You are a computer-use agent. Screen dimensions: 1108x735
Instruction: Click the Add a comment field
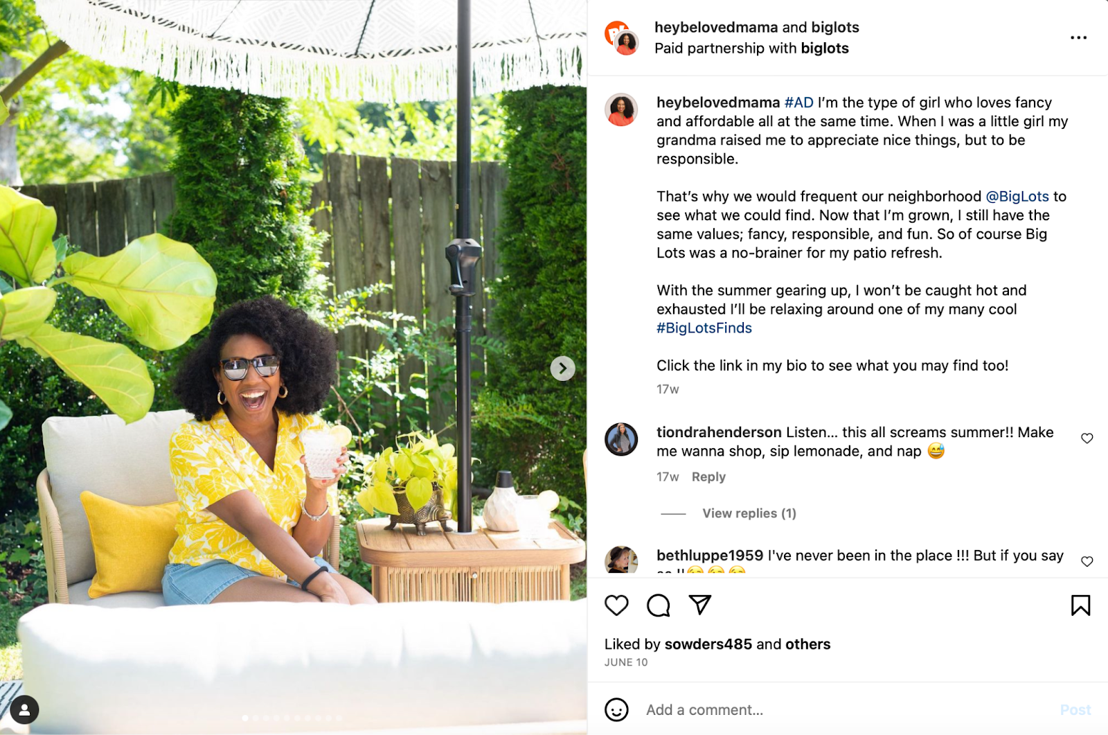coord(845,710)
